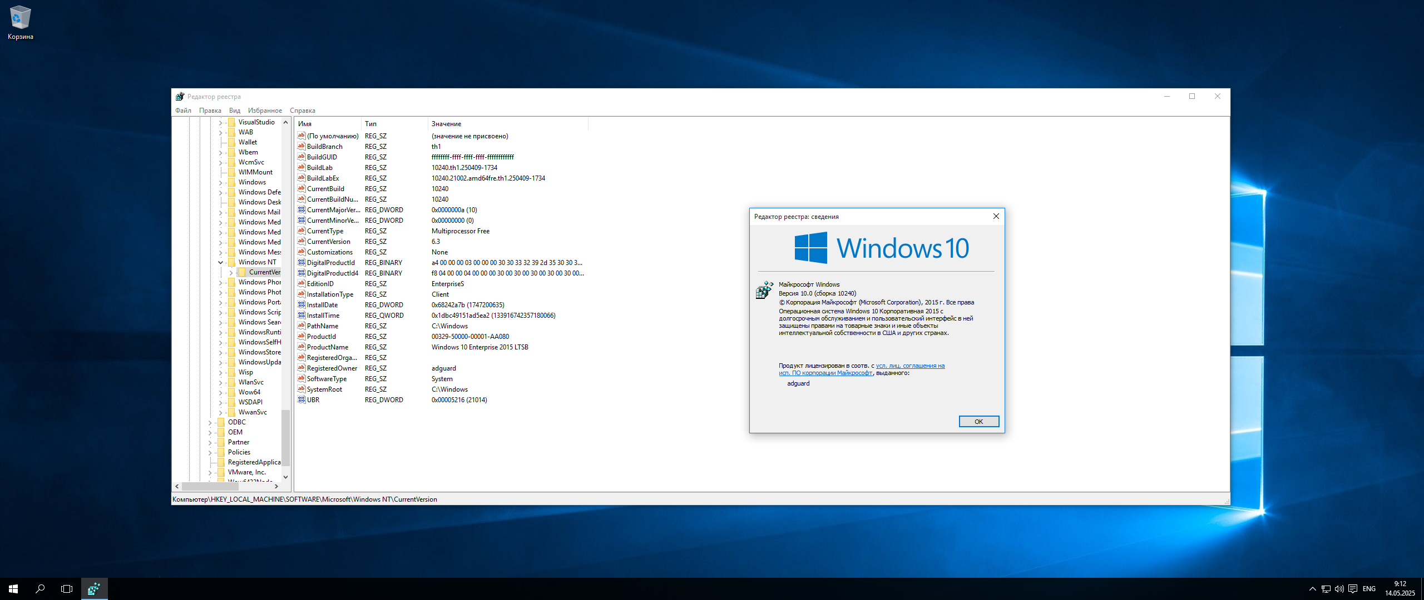Sort by the Значение column header
1424x600 pixels.
tap(508, 123)
